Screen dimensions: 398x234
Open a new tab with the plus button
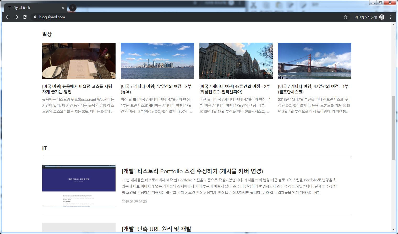coord(73,8)
